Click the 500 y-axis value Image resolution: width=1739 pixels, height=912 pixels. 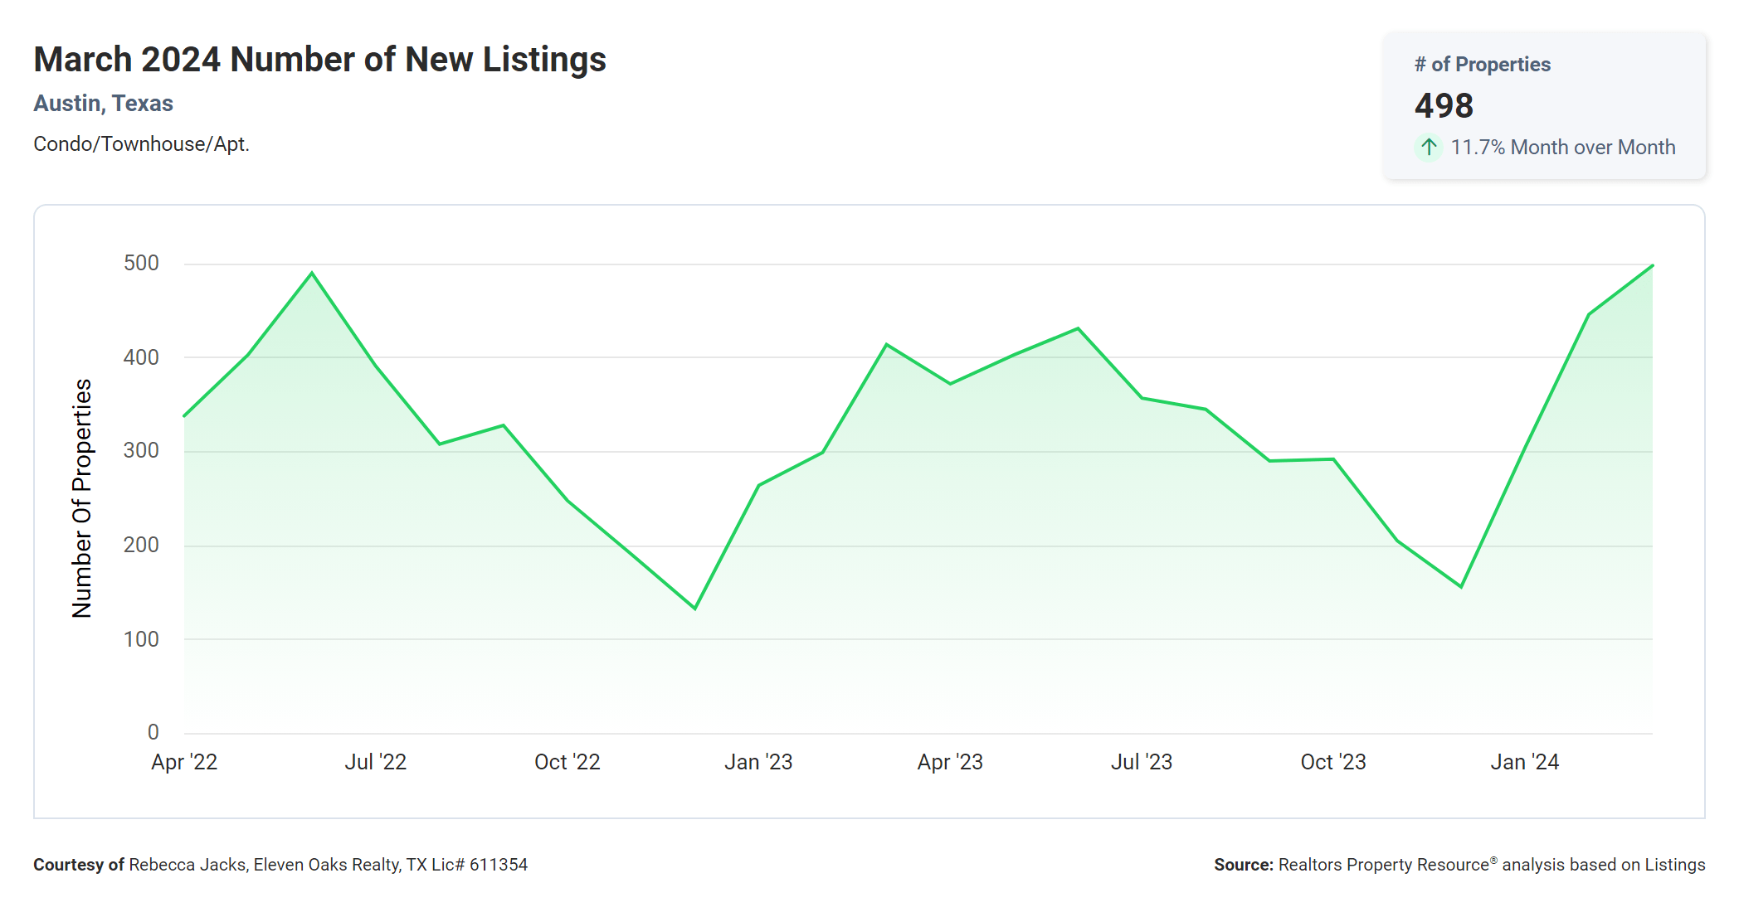[x=141, y=264]
